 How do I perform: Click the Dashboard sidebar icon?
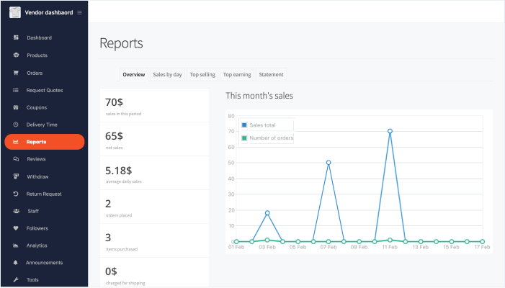click(16, 37)
